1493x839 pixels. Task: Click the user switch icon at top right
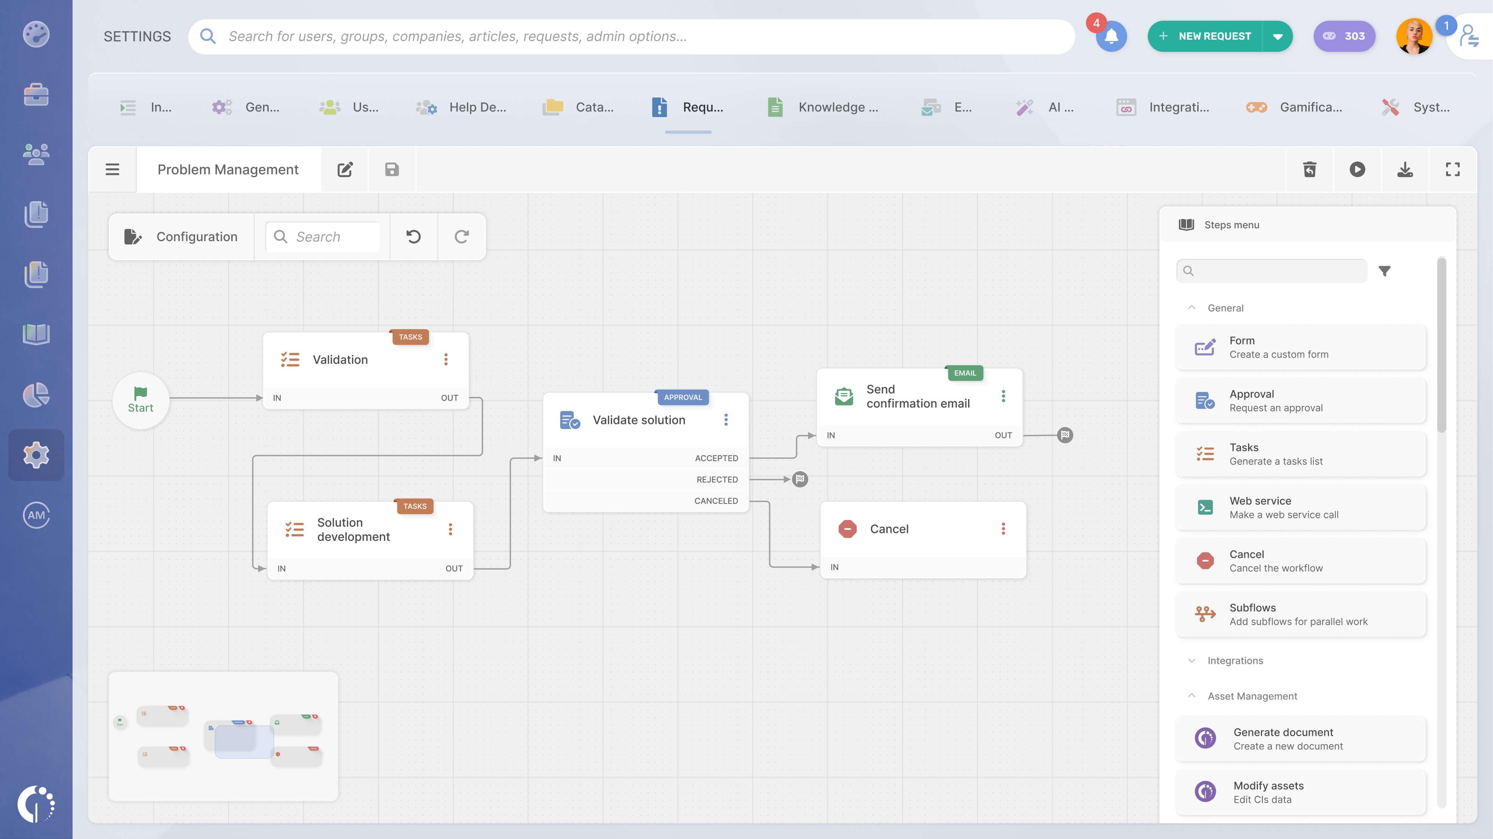coord(1469,36)
